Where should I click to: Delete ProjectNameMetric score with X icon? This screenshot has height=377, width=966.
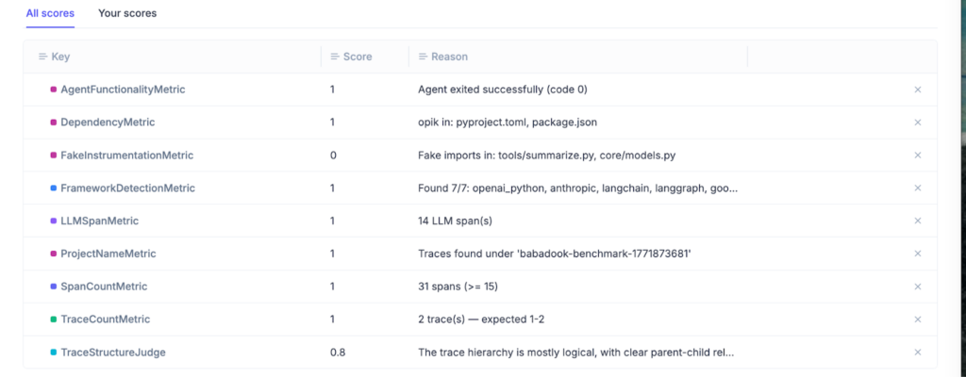pyautogui.click(x=917, y=254)
